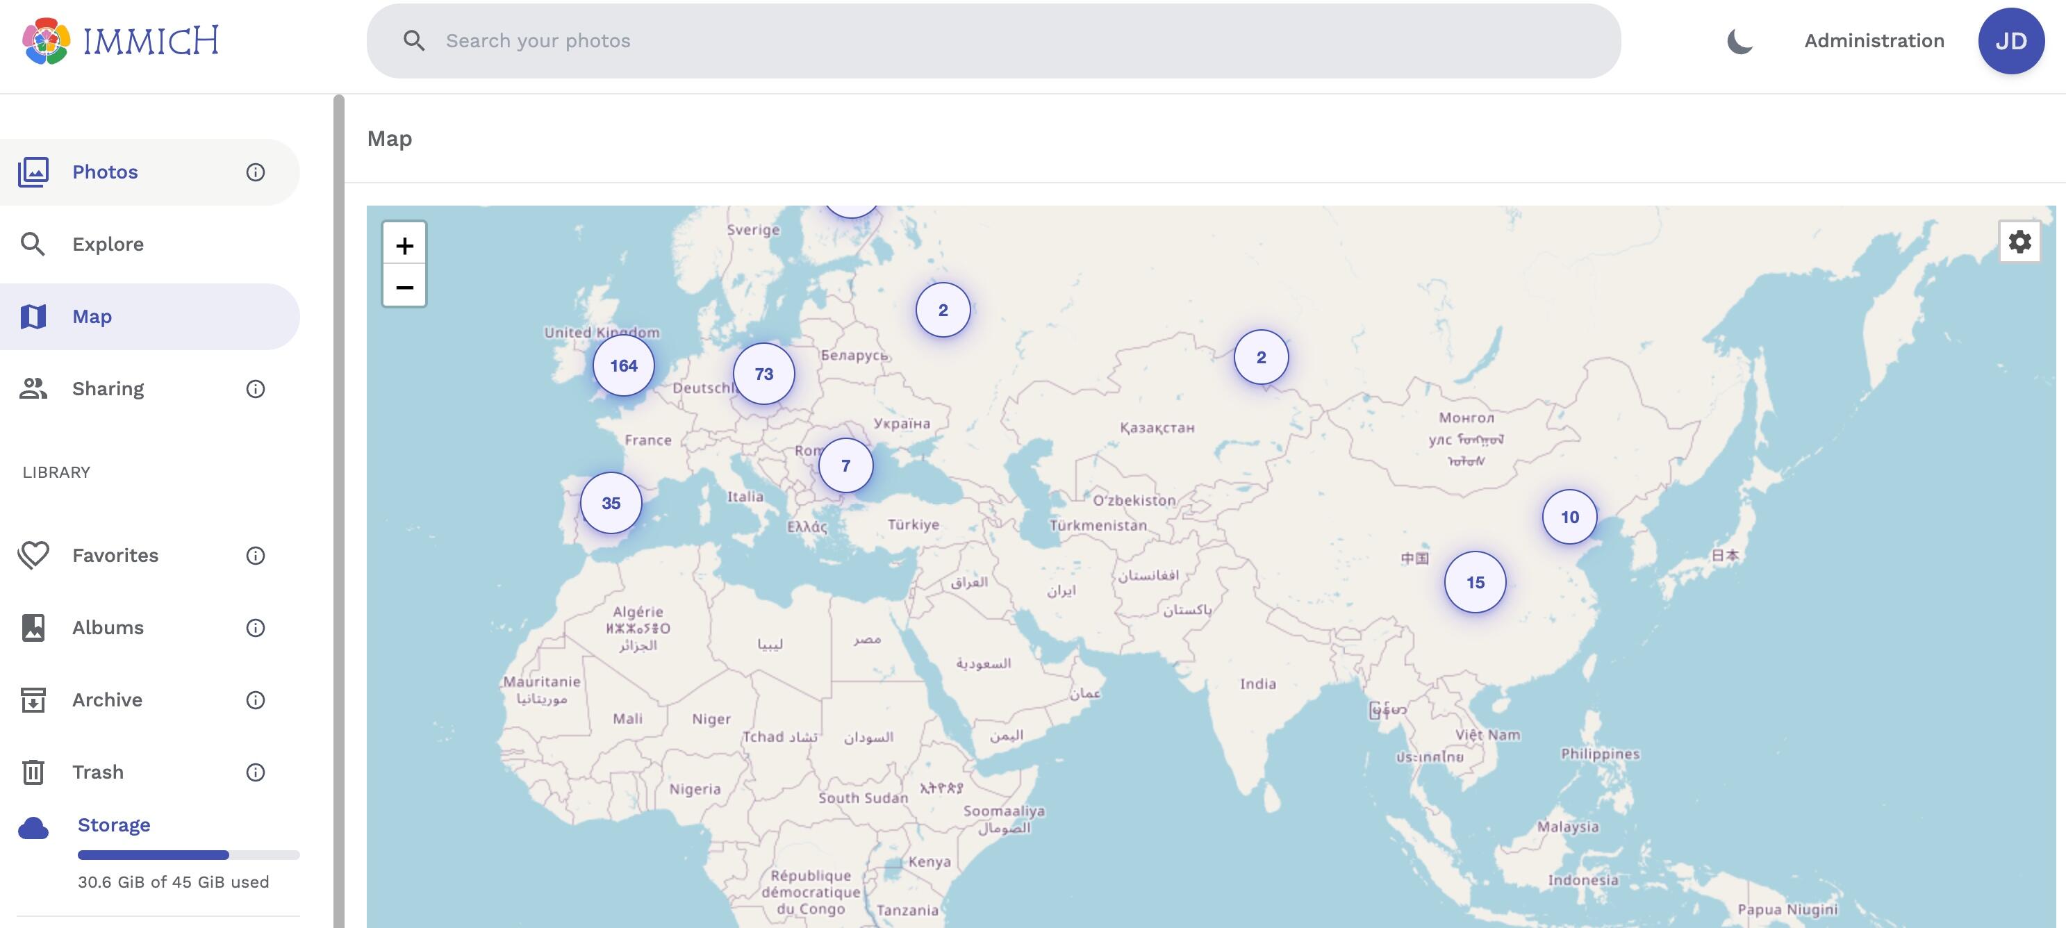Open the JD user avatar menu
The height and width of the screenshot is (928, 2066).
[2010, 41]
